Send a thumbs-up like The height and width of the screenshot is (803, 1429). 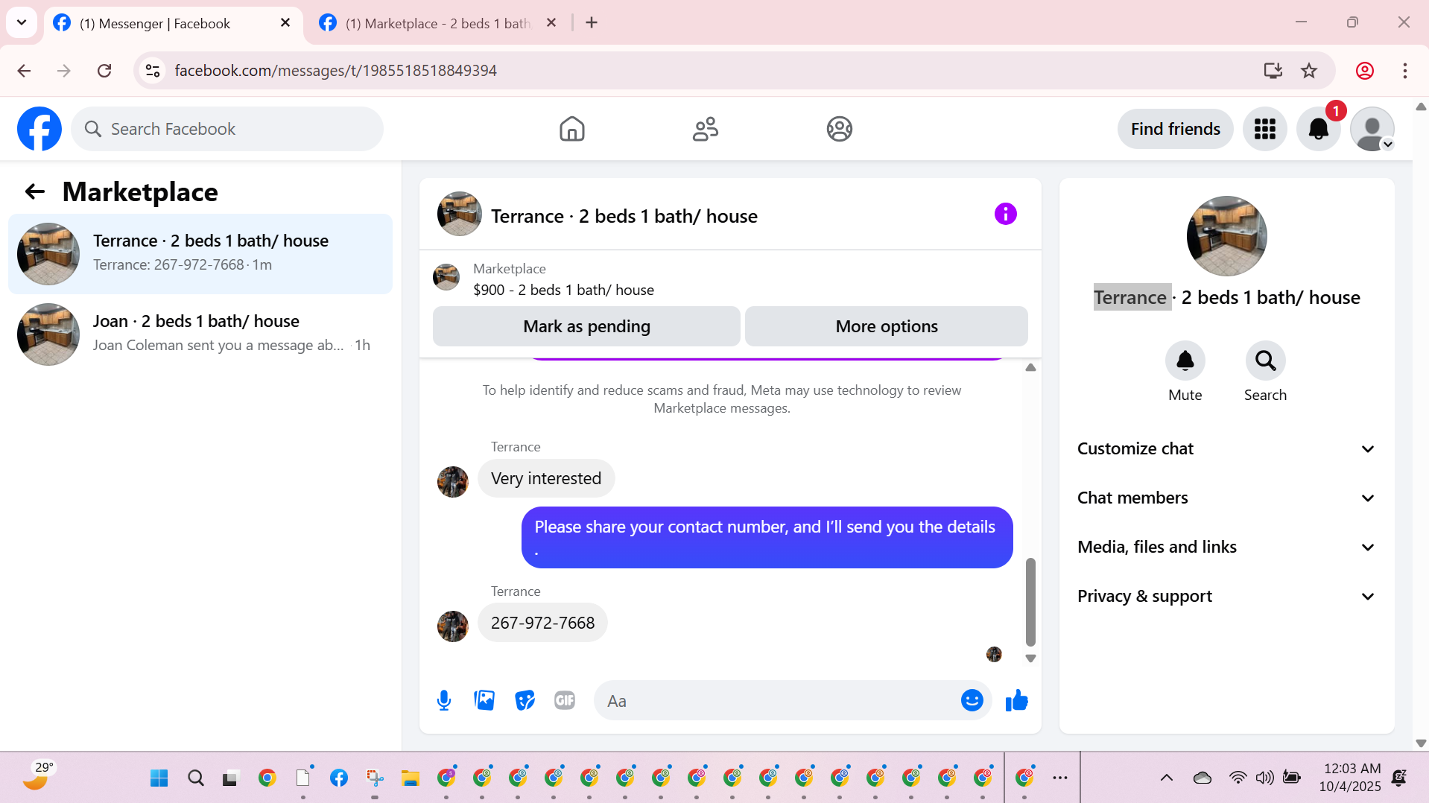click(1016, 700)
